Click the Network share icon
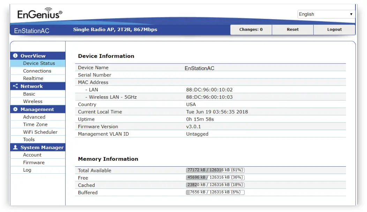The height and width of the screenshot is (212, 367). pos(15,86)
